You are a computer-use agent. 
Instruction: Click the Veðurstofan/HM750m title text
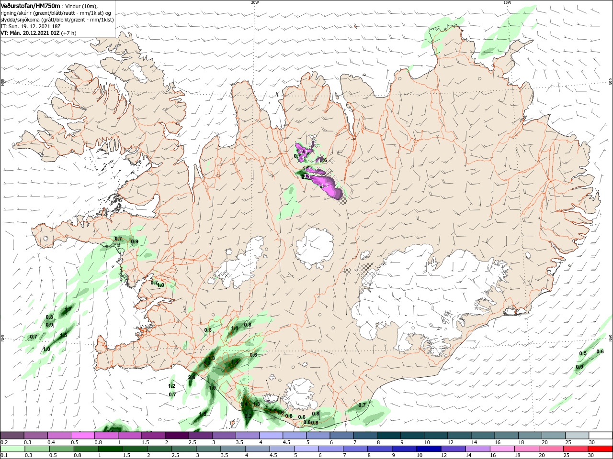tap(30, 5)
